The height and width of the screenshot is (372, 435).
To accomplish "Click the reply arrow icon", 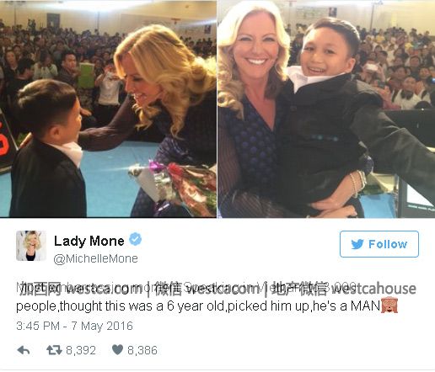I will [24, 350].
